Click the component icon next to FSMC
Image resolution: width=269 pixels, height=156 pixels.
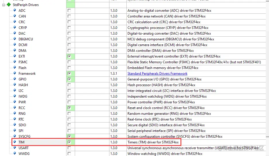pos(15,62)
